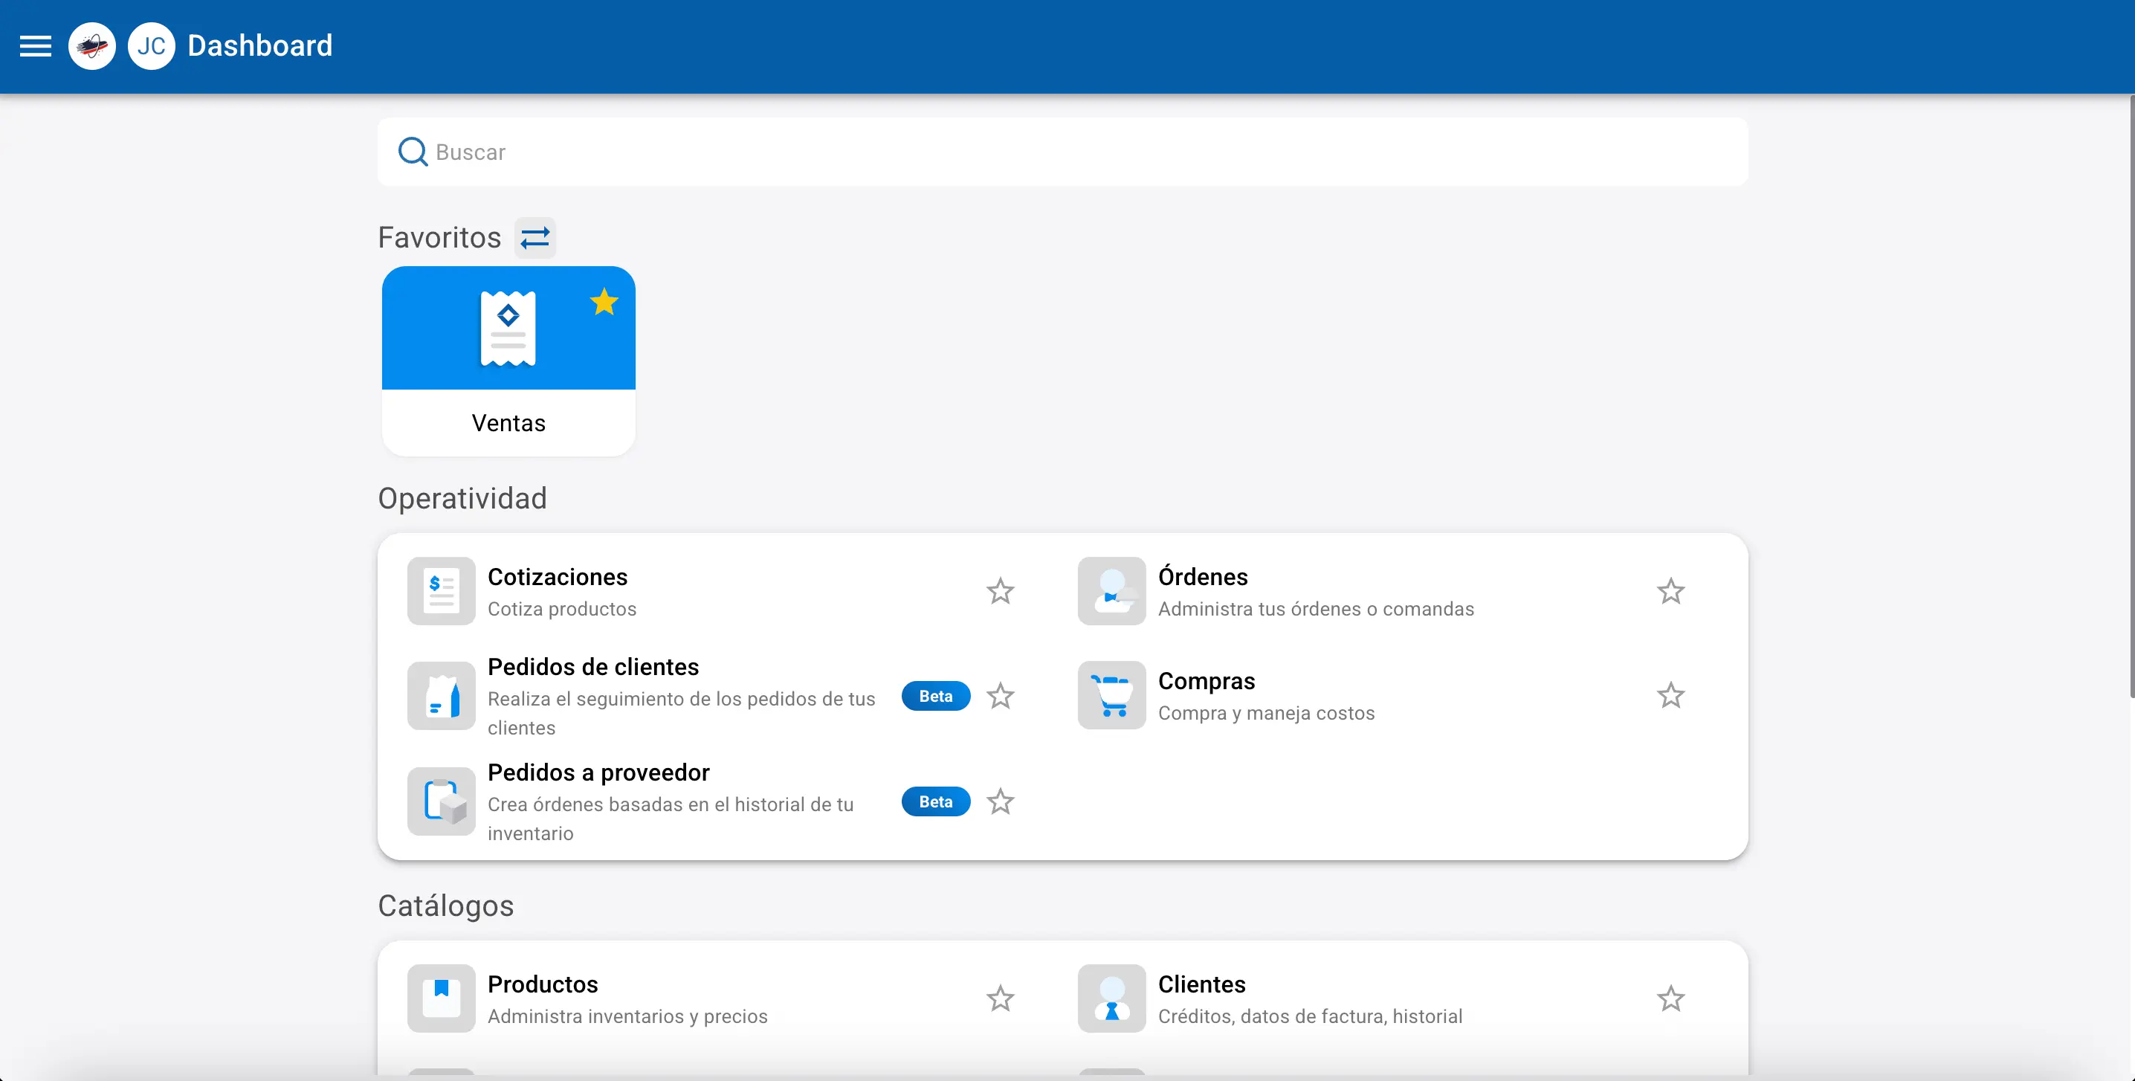Focus the Buscar search field

point(1062,152)
